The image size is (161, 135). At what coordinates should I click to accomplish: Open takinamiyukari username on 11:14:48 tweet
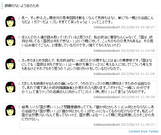[x=106, y=51]
